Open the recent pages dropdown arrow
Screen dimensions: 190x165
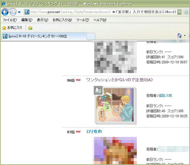[x=19, y=12]
